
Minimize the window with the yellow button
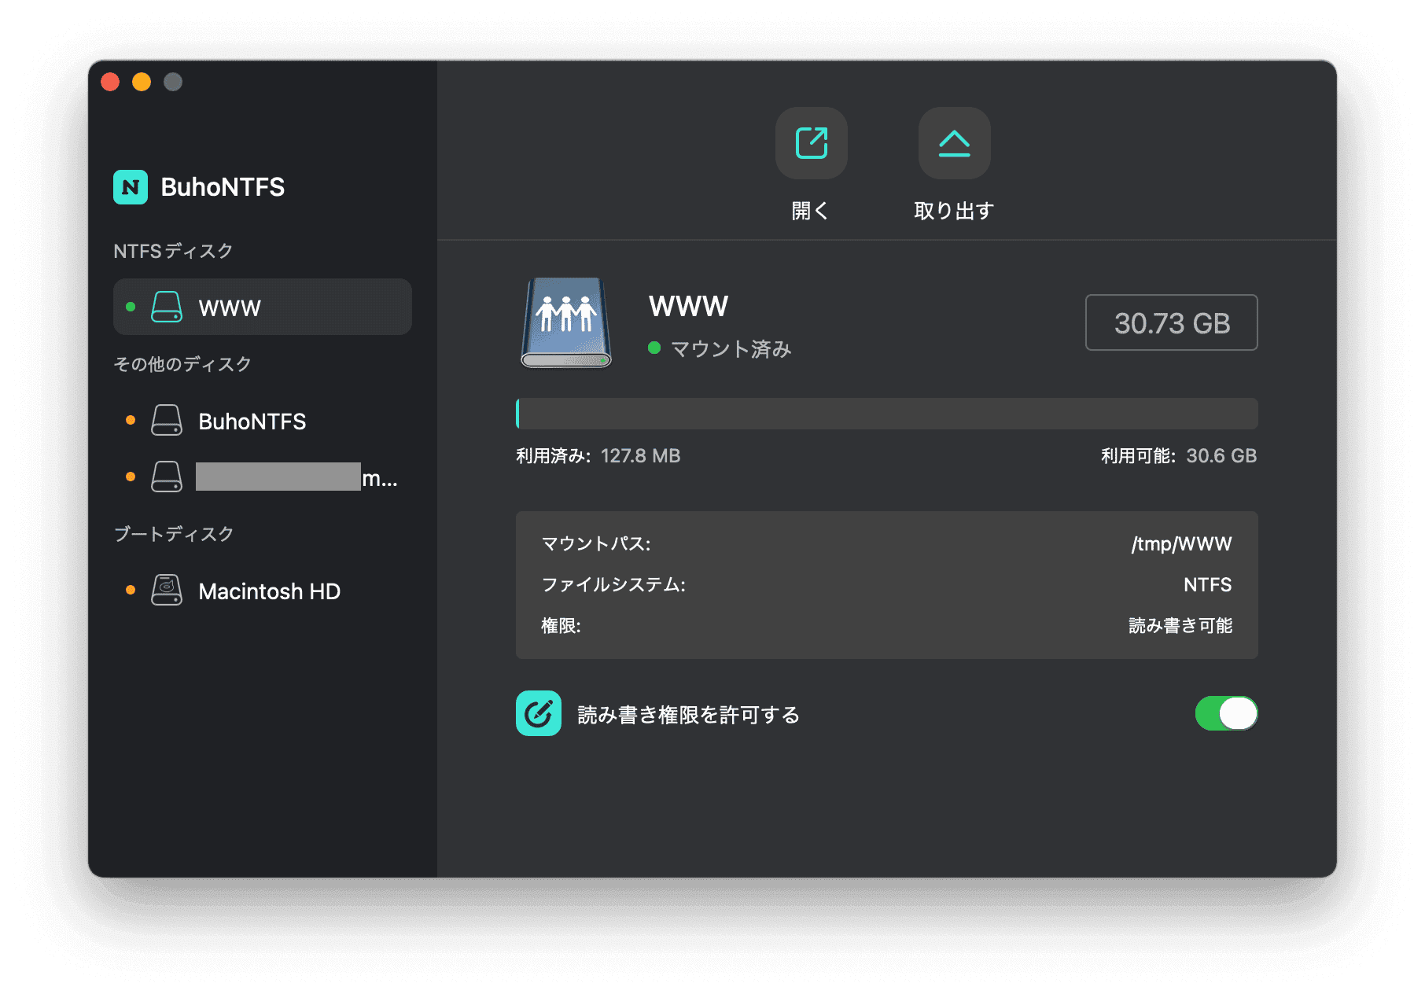coord(142,82)
